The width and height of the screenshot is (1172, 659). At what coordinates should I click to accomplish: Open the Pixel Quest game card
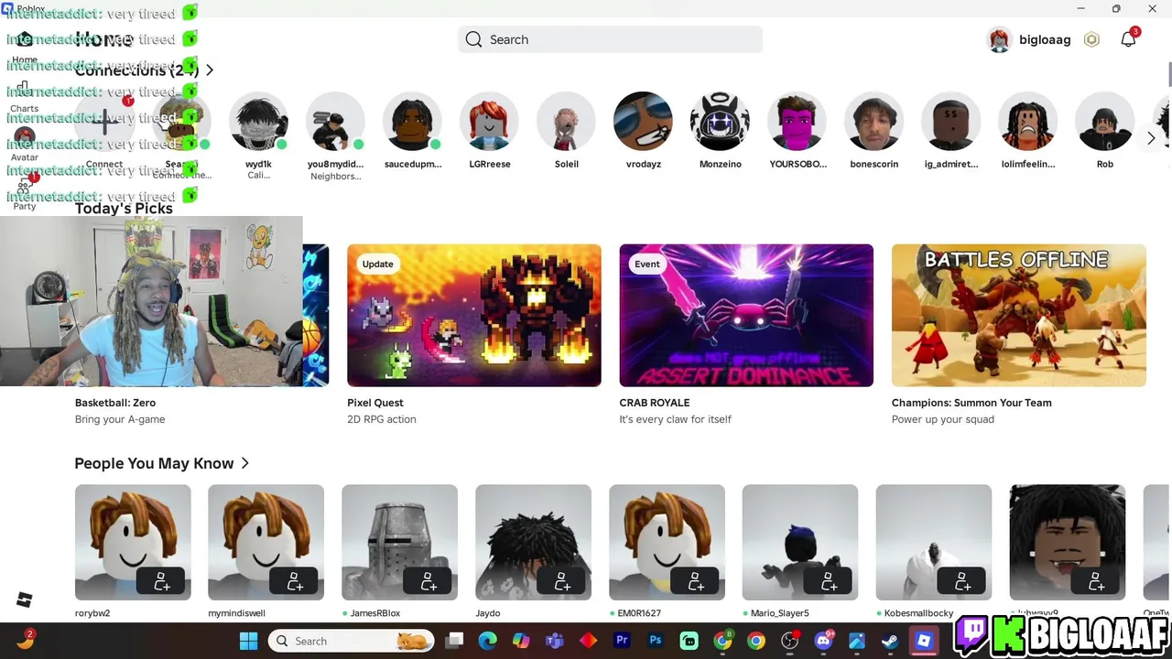474,315
